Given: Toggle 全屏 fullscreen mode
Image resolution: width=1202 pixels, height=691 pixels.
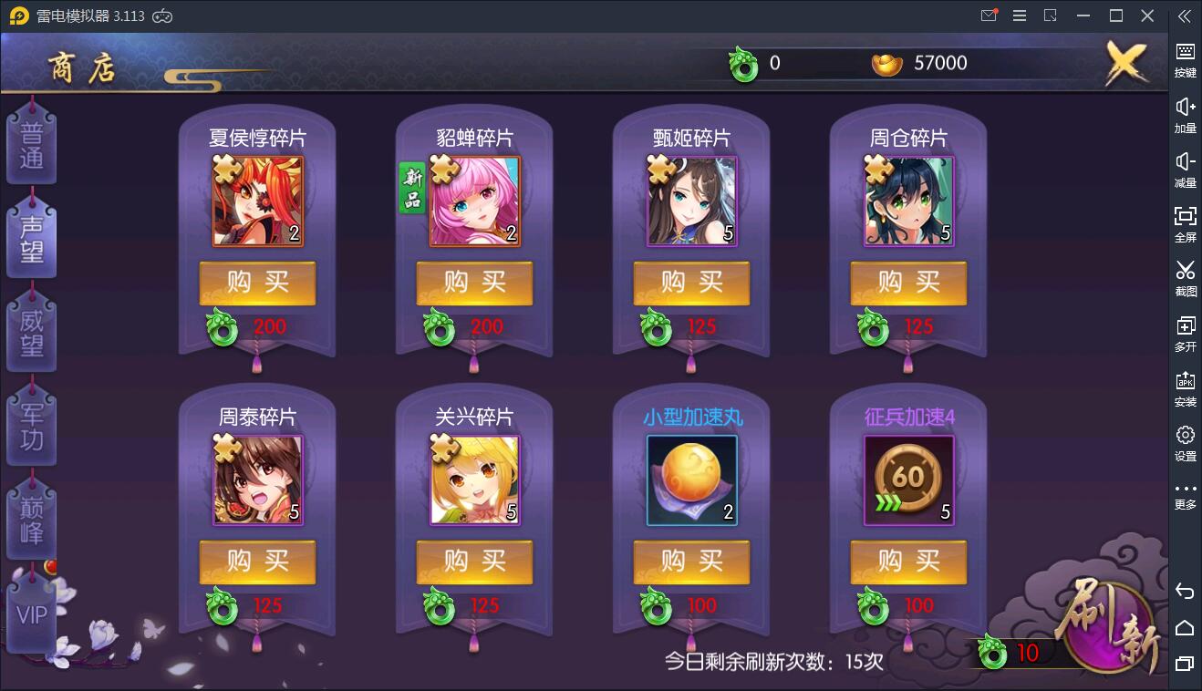Looking at the screenshot, I should click(1185, 225).
